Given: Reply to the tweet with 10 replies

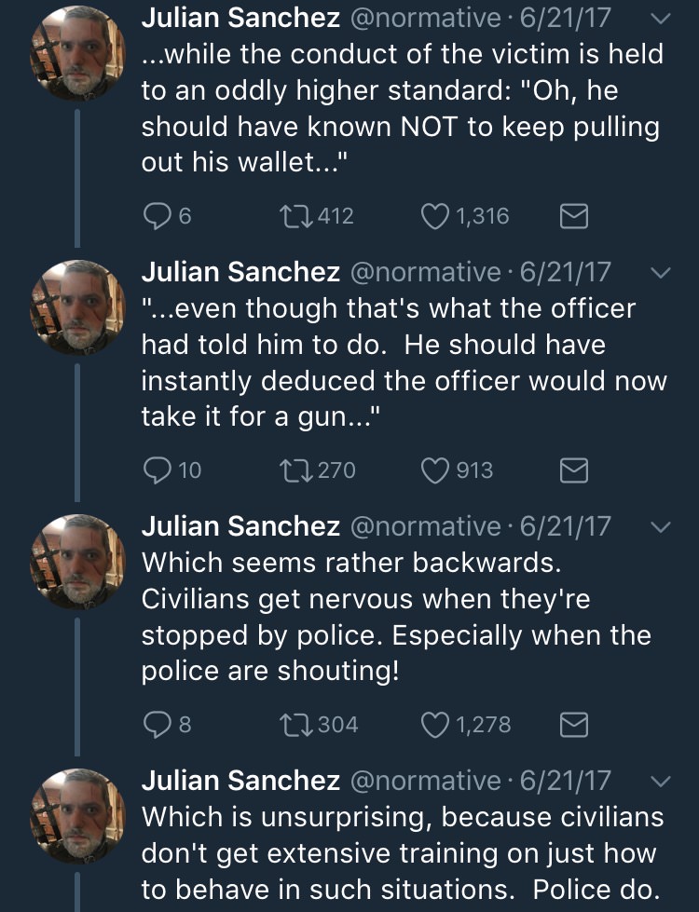Looking at the screenshot, I should (x=156, y=471).
